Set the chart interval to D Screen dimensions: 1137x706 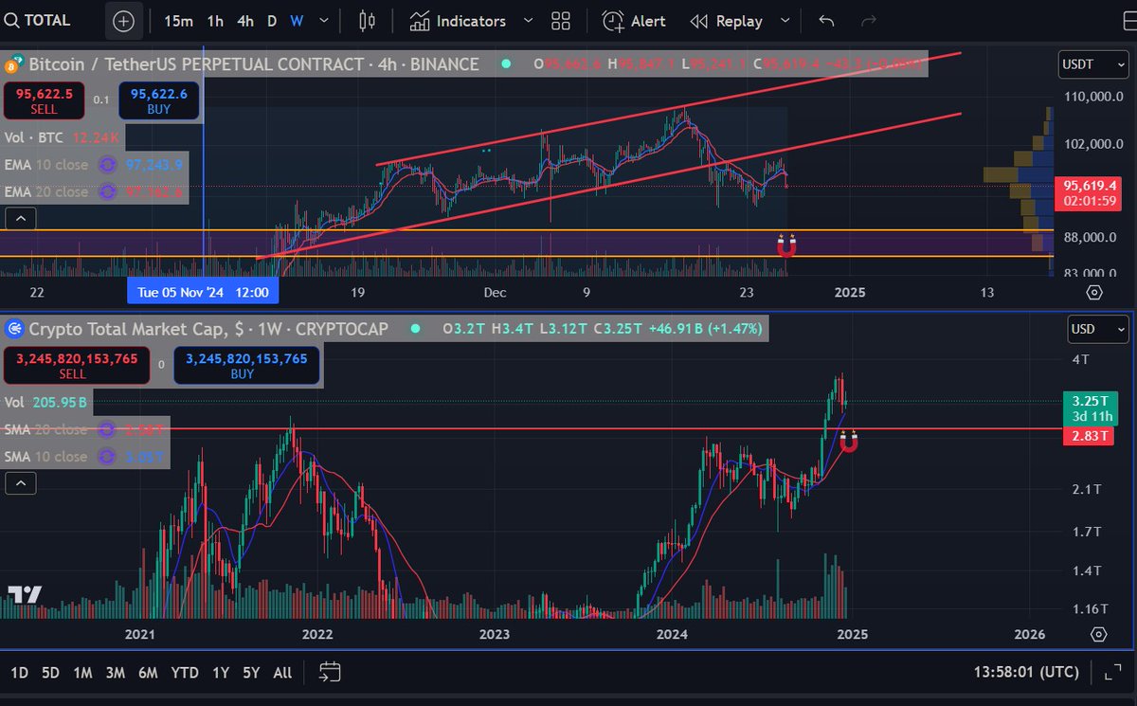(x=272, y=21)
